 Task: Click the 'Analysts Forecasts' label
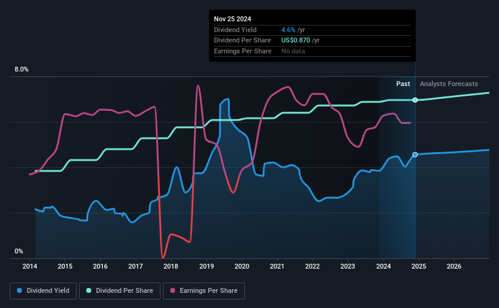click(x=449, y=84)
